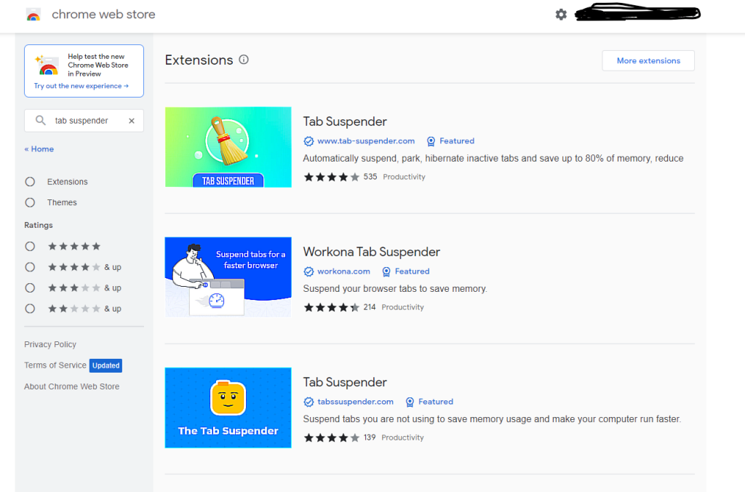Select the three stars & up filter
745x492 pixels.
point(30,288)
